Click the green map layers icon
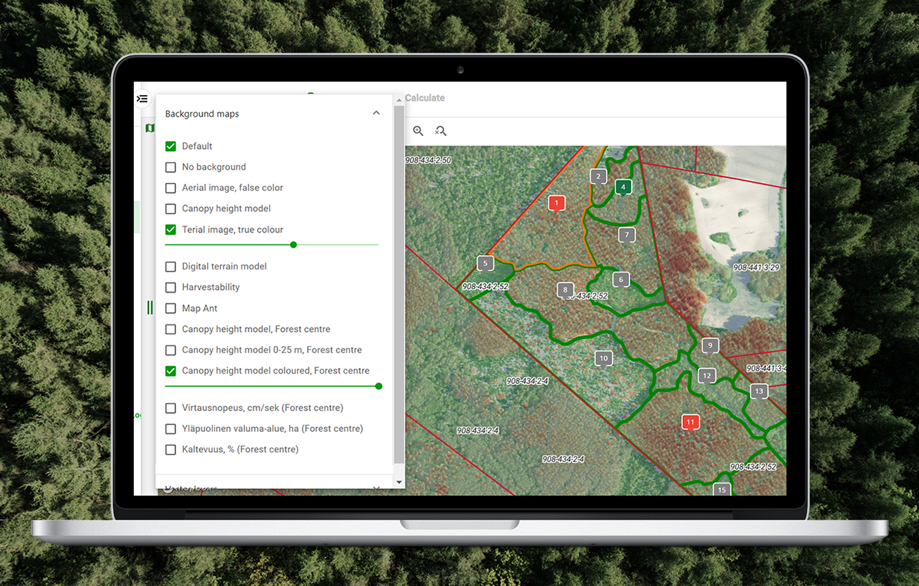 (149, 128)
